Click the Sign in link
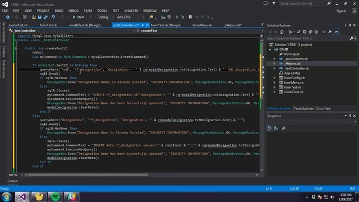This screenshot has height=202, width=359. (x=341, y=11)
